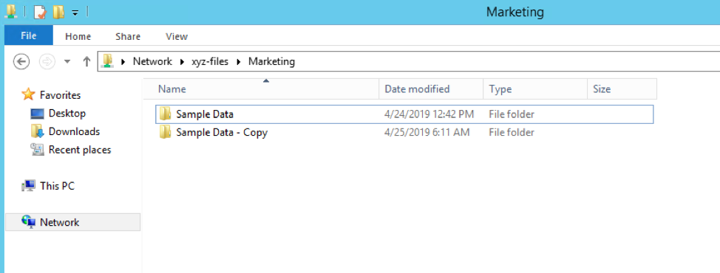Click Marketing in the address bar path
Image resolution: width=720 pixels, height=273 pixels.
pos(271,61)
